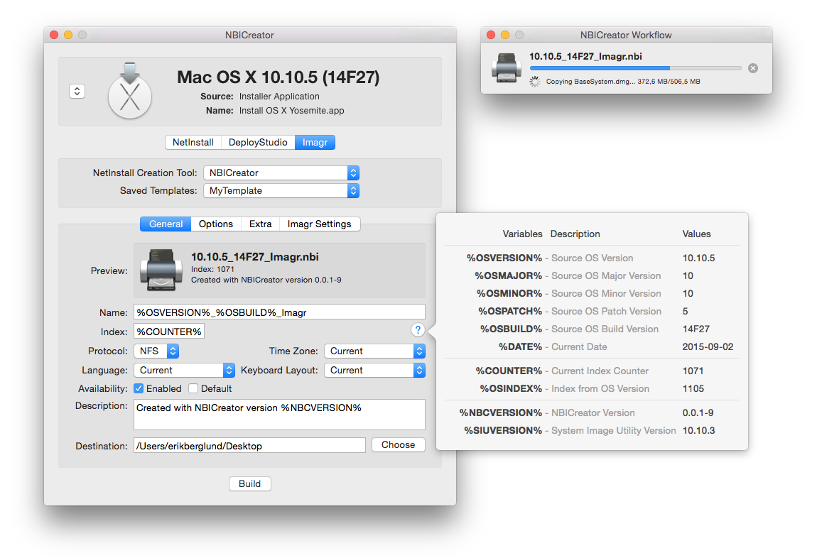Click the %OSPATCH% variable
This screenshot has width=817, height=558.
pyautogui.click(x=510, y=311)
